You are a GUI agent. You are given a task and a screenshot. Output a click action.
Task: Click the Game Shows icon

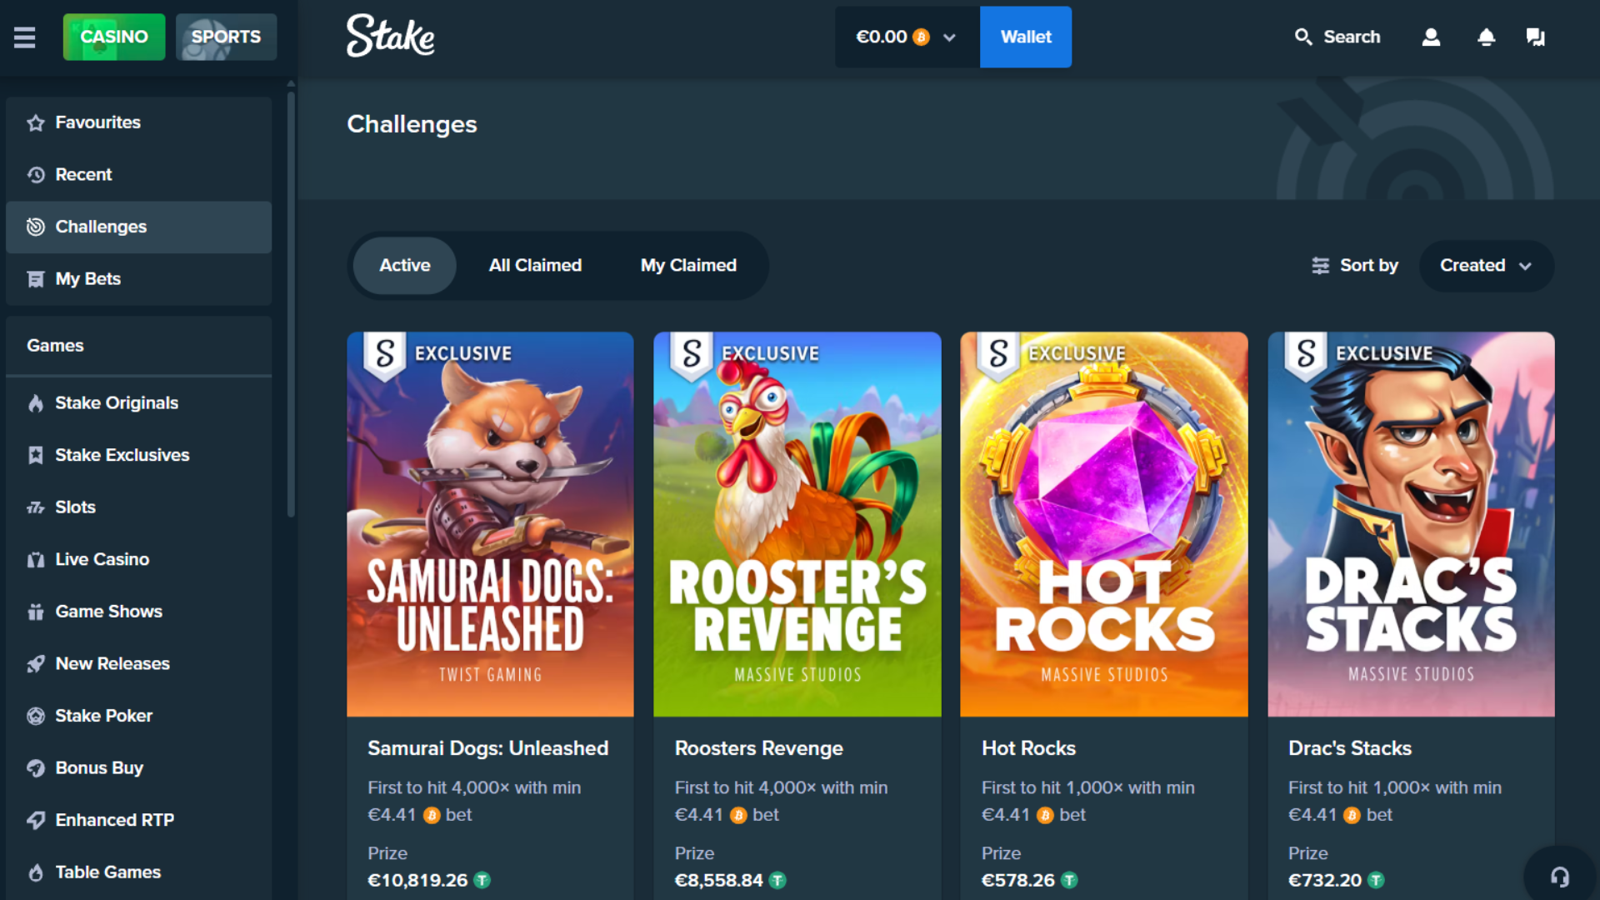(x=35, y=612)
